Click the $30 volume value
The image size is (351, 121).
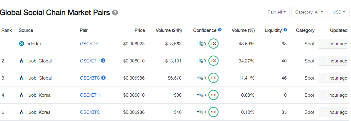pos(178,95)
